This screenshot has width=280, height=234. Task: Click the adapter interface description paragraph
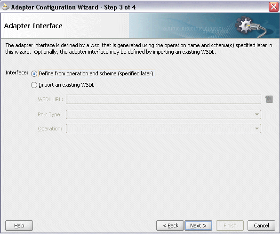[139, 48]
